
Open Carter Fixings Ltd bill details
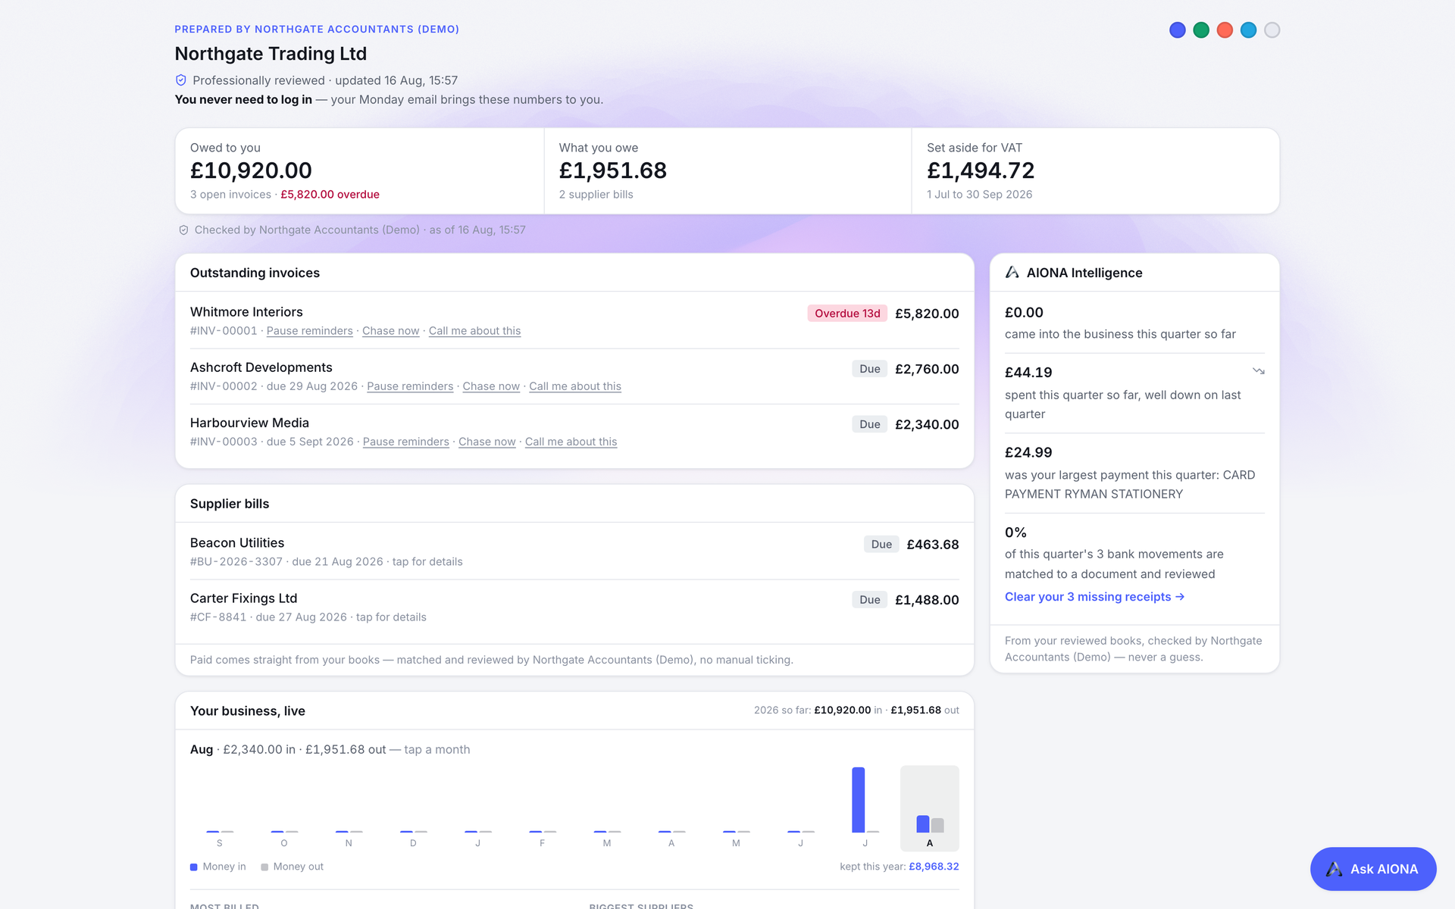click(x=574, y=607)
